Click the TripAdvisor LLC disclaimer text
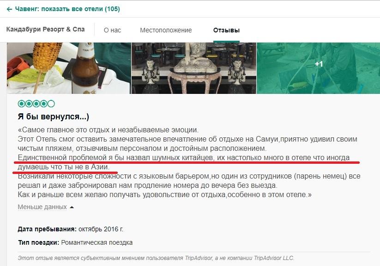The height and width of the screenshot is (266, 380). coord(156,258)
